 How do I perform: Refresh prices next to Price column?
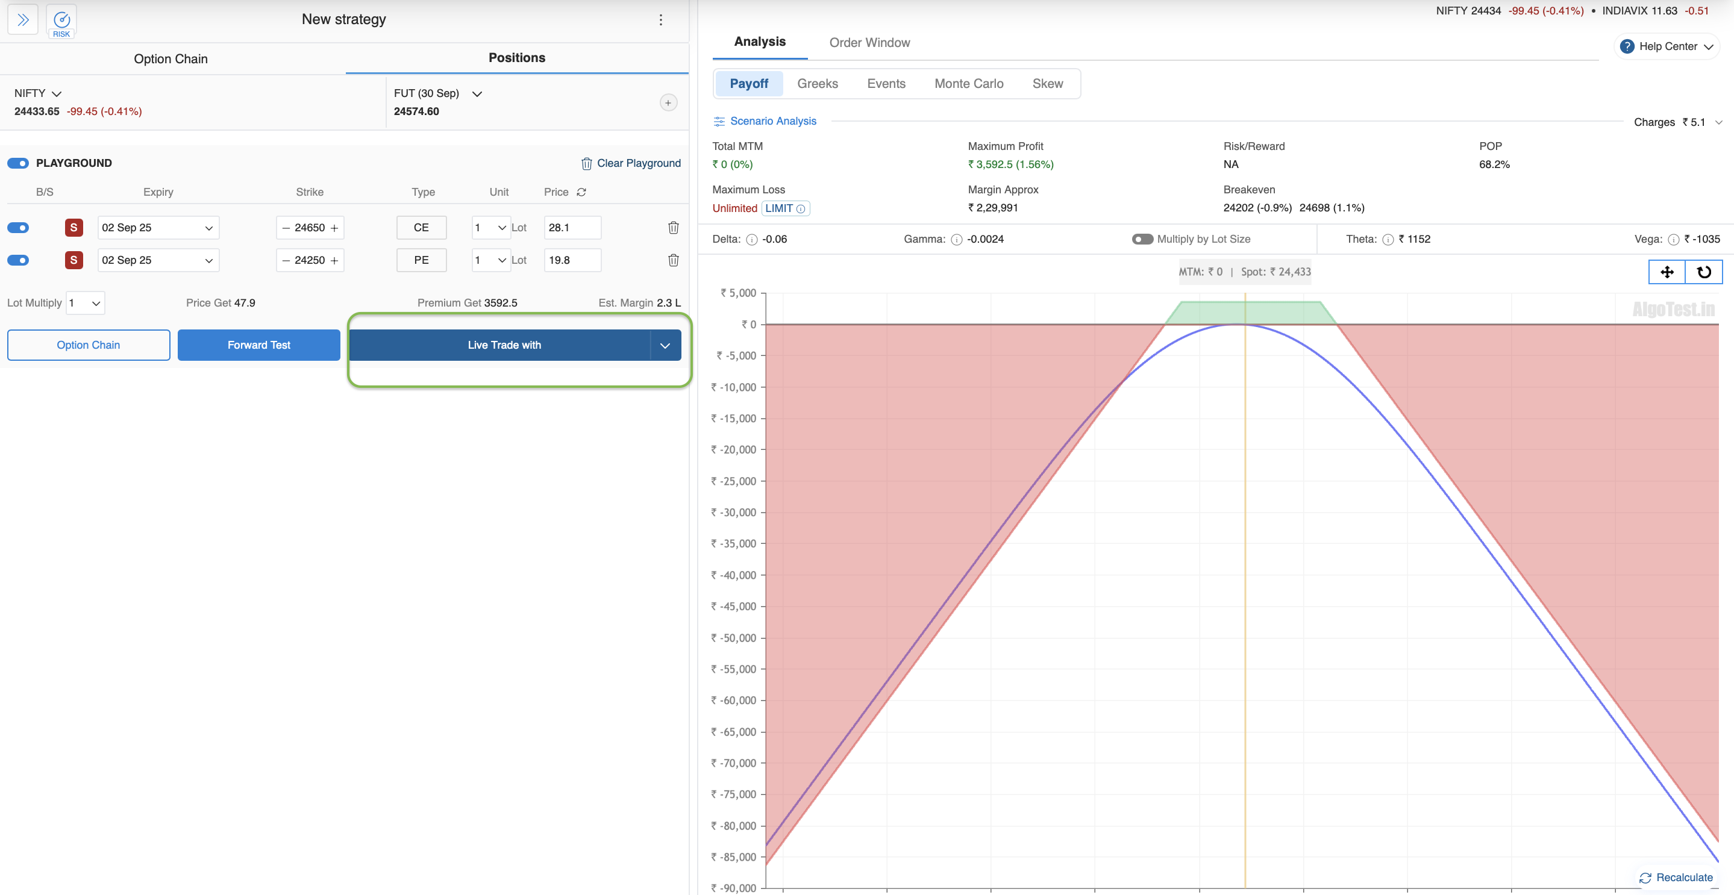click(x=581, y=192)
